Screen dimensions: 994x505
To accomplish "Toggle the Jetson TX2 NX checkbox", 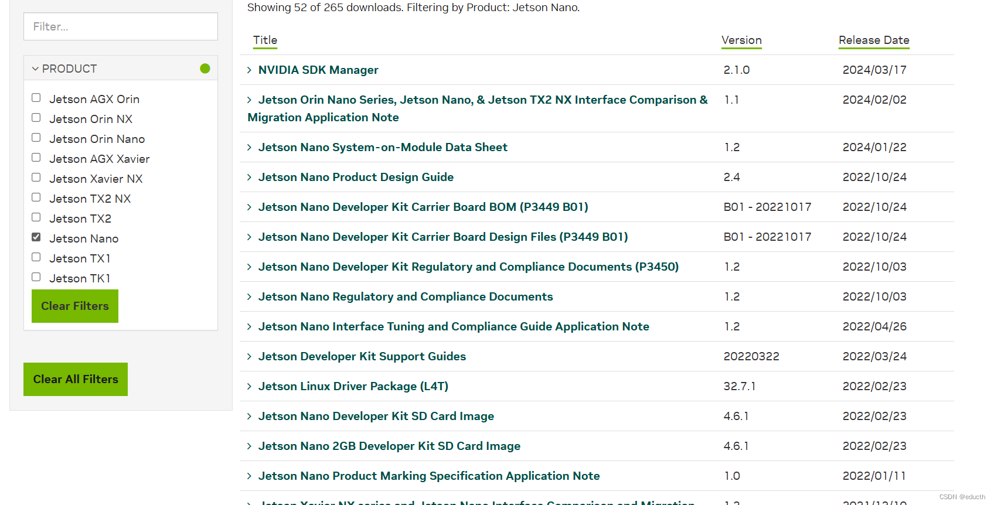I will 36,197.
